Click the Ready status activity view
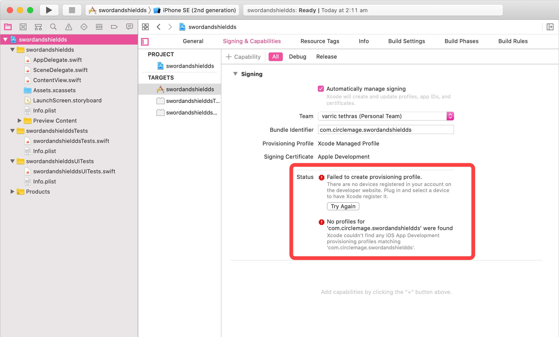This screenshot has width=559, height=337. (373, 10)
